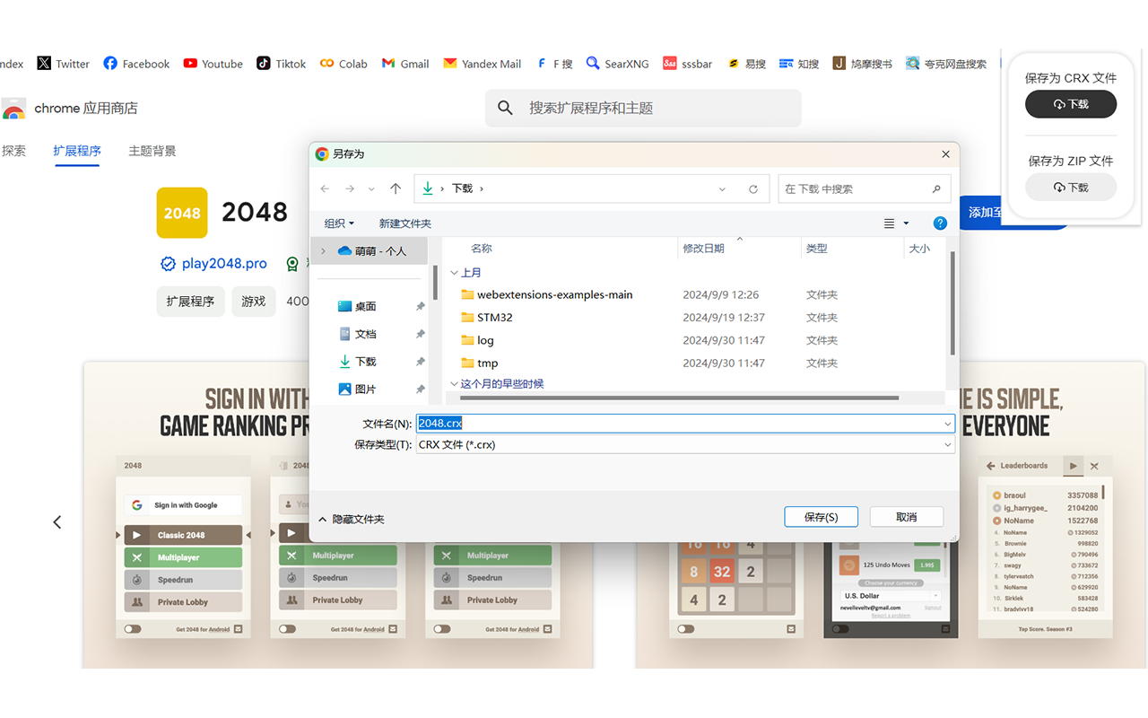
Task: Sort by 名称 column header
Action: pyautogui.click(x=482, y=249)
